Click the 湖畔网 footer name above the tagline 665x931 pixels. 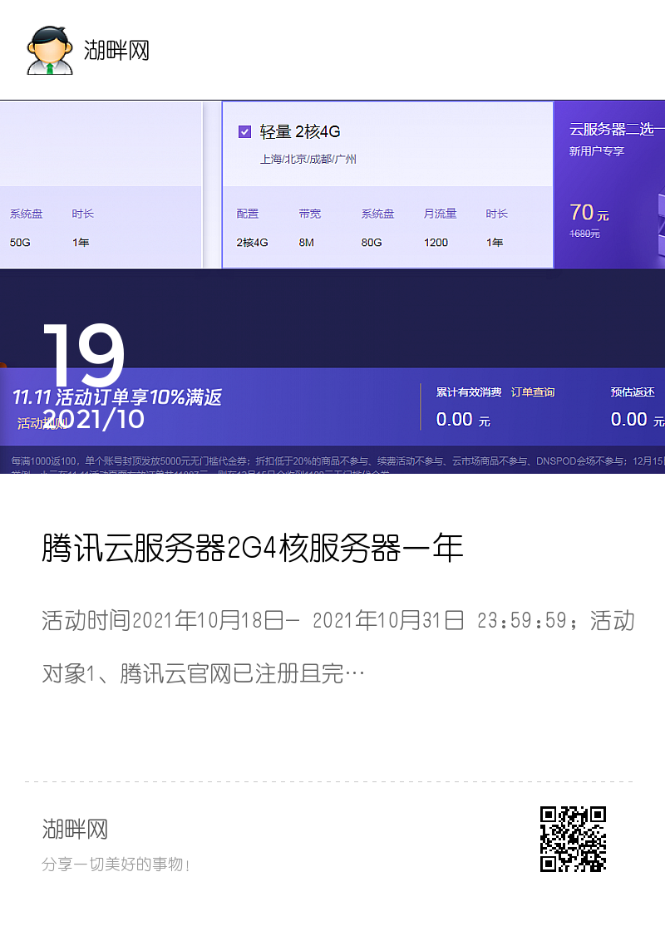click(75, 830)
